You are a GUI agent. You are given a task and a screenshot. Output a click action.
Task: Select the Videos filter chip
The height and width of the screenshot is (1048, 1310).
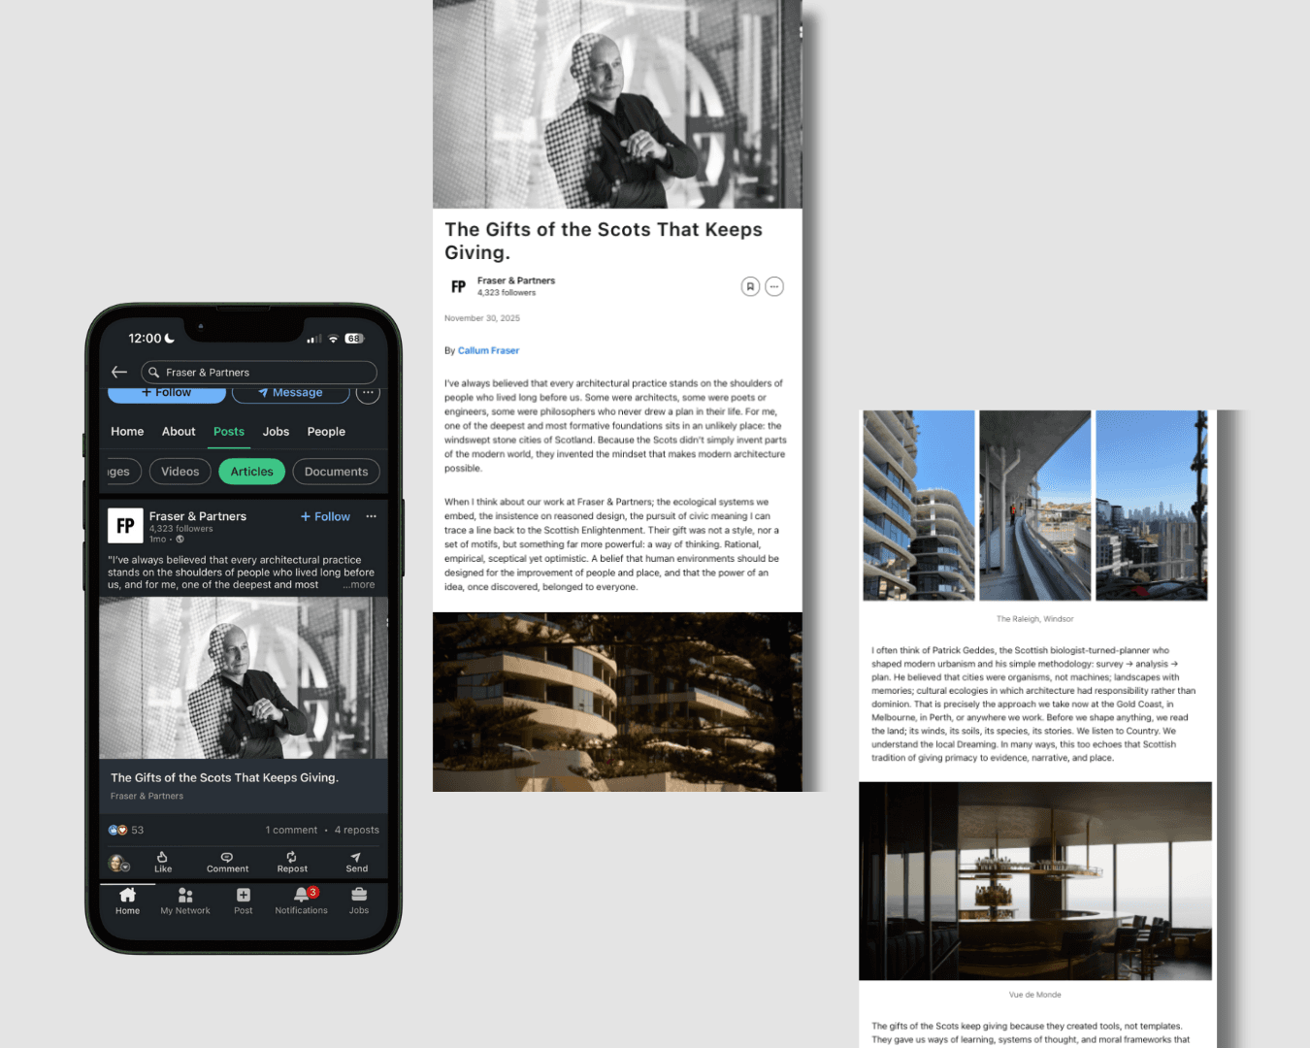pos(180,472)
